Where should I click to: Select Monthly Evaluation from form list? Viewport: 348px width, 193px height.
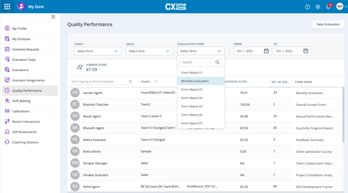pos(195,81)
